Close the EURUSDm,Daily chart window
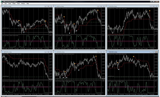 157,6
